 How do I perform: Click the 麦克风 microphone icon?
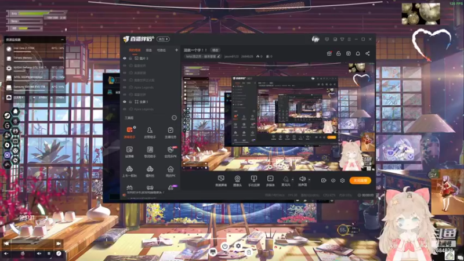tap(285, 179)
